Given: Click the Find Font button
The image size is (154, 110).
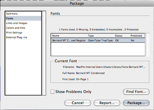Looking at the screenshot, I should [x=136, y=92].
